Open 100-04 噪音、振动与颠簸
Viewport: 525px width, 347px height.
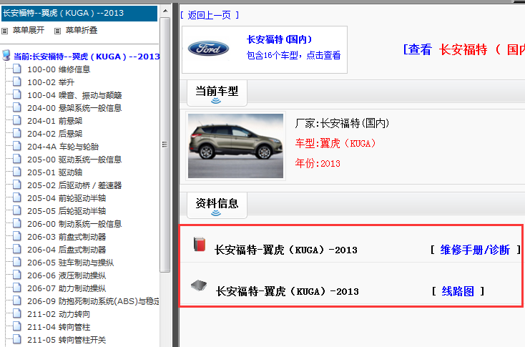point(74,95)
